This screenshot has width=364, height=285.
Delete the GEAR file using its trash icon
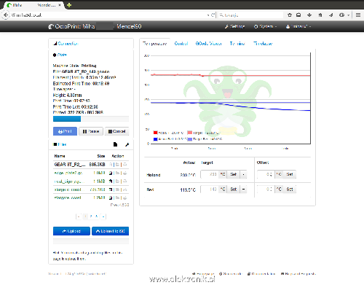point(111,165)
